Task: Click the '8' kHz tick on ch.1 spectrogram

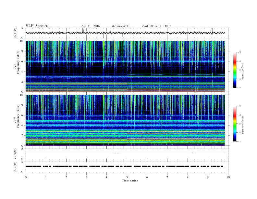Action: [x=22, y=51]
